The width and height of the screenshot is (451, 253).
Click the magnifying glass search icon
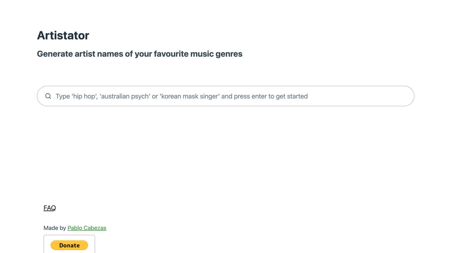[48, 96]
